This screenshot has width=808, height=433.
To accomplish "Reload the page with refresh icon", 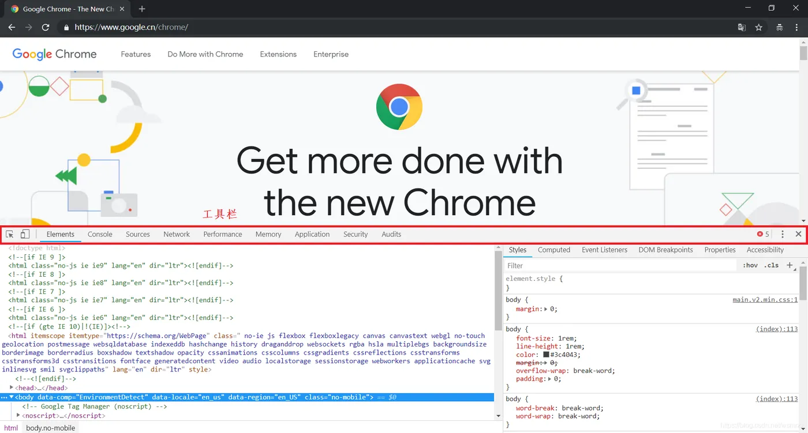I will point(46,27).
